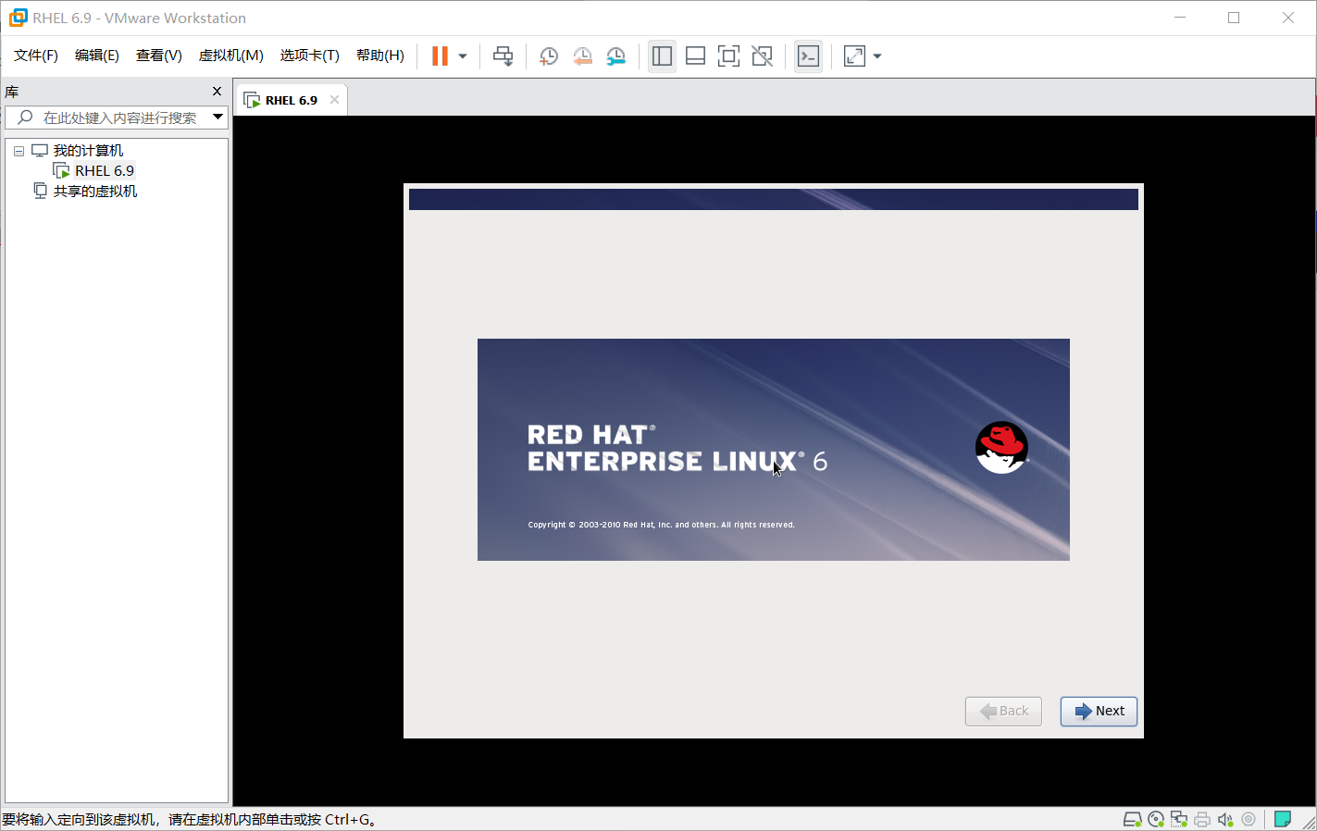The image size is (1317, 831).
Task: Click the network adapter status icon
Action: pos(1179,819)
